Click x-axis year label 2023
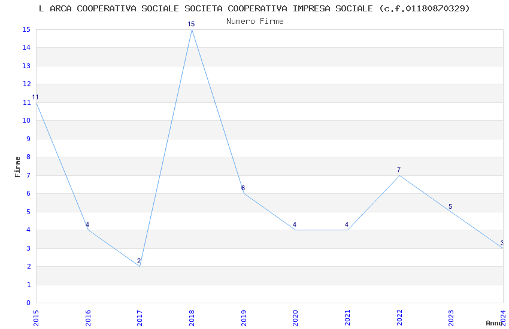 point(452,318)
